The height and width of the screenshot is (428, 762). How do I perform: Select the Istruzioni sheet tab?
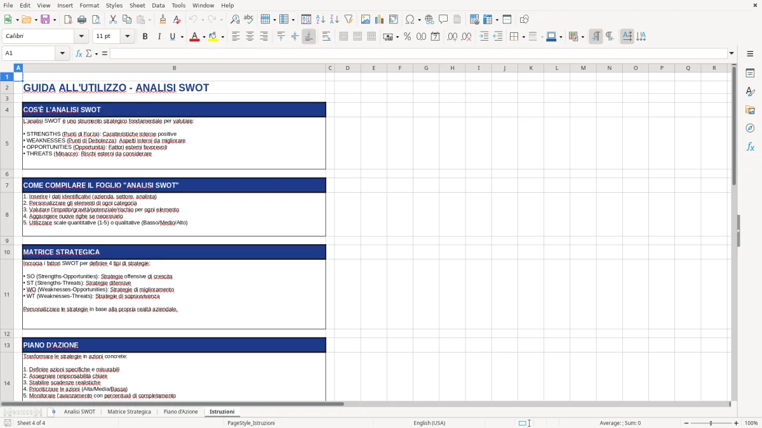pyautogui.click(x=222, y=411)
